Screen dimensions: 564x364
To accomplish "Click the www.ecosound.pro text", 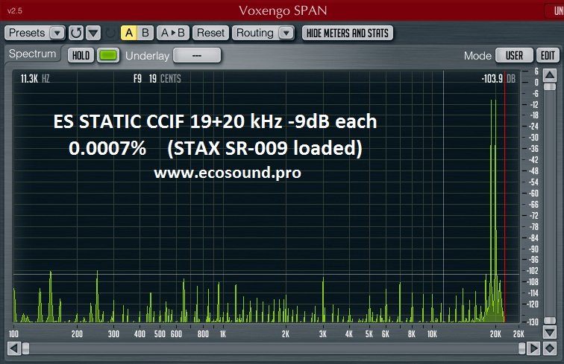I will [228, 173].
